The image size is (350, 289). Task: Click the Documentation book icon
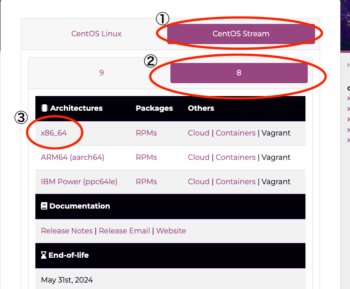pos(44,206)
